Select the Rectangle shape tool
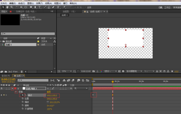181x114 pixels. click(x=31, y=7)
